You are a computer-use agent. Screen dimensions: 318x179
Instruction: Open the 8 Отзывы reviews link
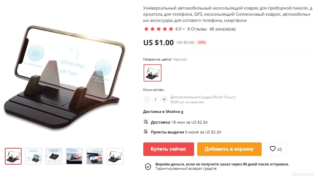point(197,29)
